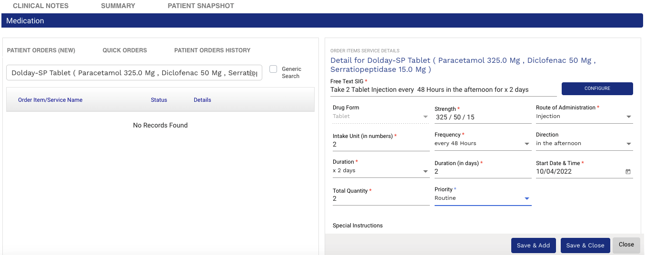The image size is (645, 255).
Task: Focus the Strength input field
Action: tap(483, 117)
